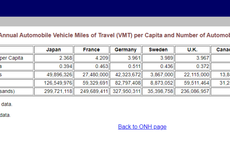
Task: Click Germany cell 327,950,311
Action: point(126,91)
